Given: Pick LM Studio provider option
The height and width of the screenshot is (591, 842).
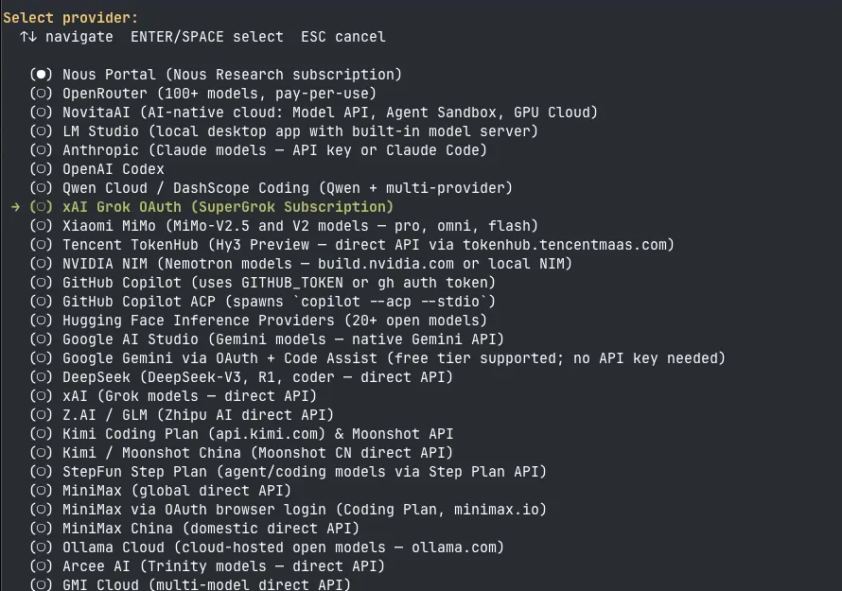Looking at the screenshot, I should click(x=284, y=131).
